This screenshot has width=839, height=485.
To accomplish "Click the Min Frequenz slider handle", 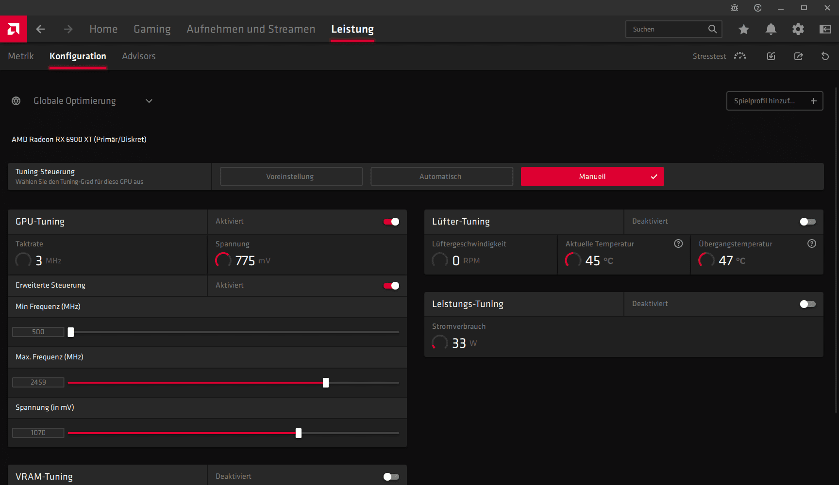I will coord(71,332).
